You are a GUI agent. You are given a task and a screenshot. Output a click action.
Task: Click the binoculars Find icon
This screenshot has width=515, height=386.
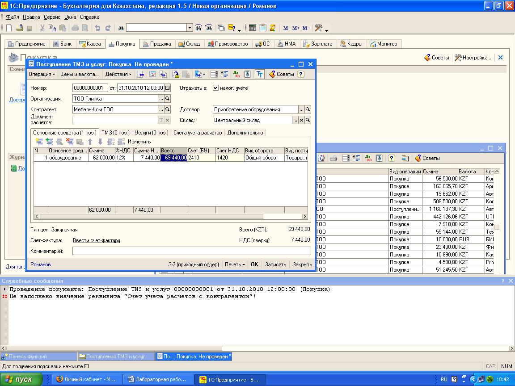point(121,28)
